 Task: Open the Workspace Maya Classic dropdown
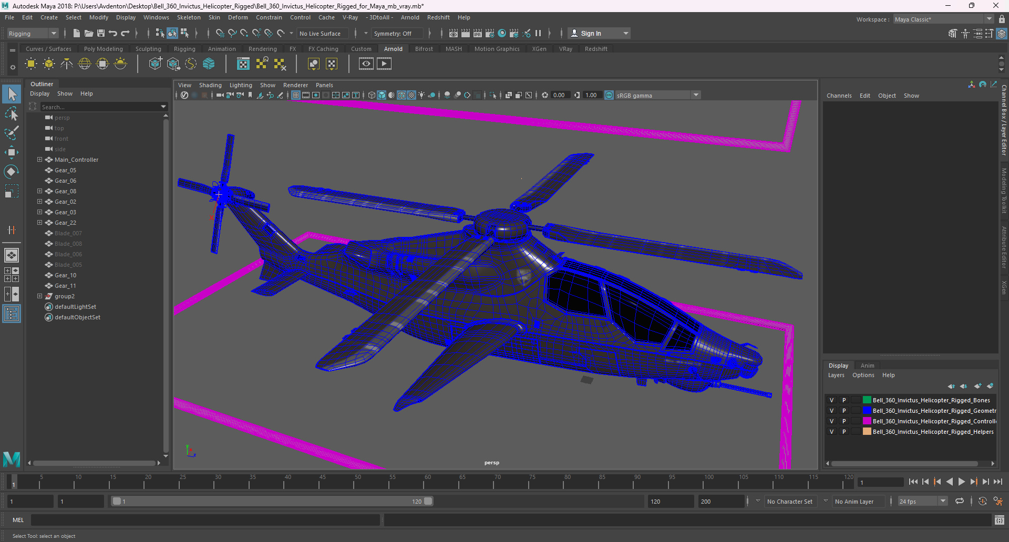pos(943,19)
